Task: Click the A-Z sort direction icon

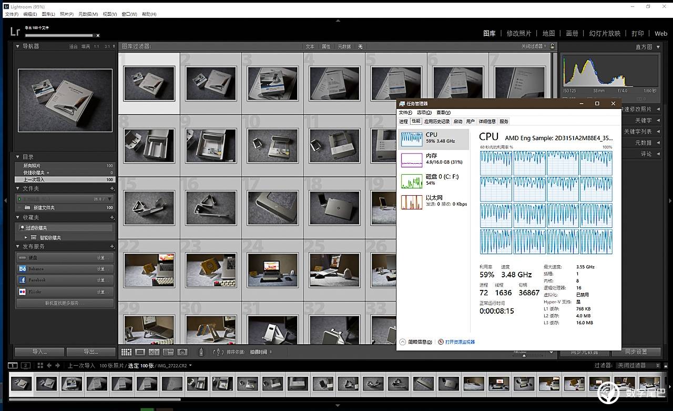Action: (x=218, y=352)
